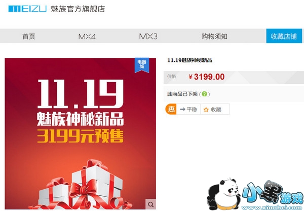304x212 pixels.
Task: Click the panda mascot watermark logo
Action: 224,194
